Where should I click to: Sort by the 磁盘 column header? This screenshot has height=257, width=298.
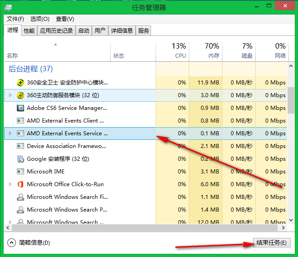pyautogui.click(x=239, y=51)
